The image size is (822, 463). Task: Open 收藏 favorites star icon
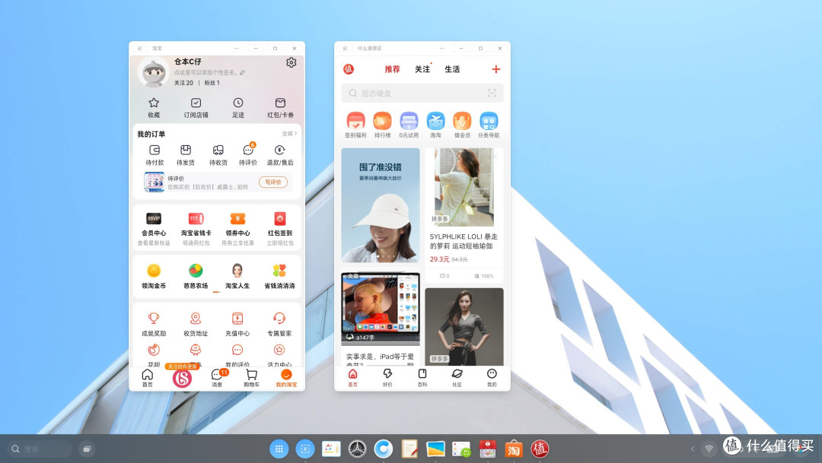[154, 103]
